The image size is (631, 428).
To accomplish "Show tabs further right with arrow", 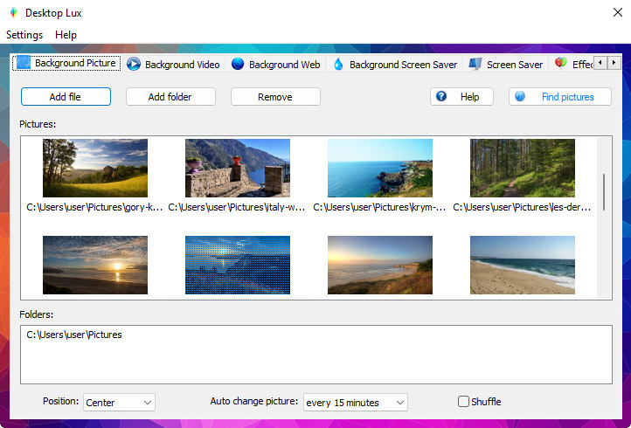I will point(614,63).
